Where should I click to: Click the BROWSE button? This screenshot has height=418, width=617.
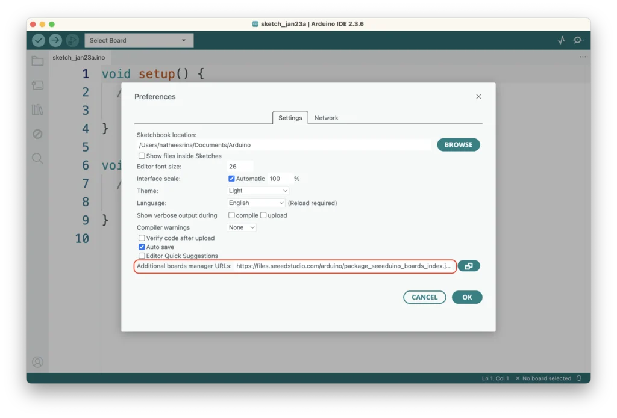tap(458, 145)
